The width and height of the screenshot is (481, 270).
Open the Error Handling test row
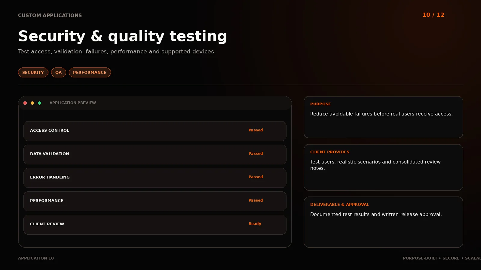click(155, 178)
